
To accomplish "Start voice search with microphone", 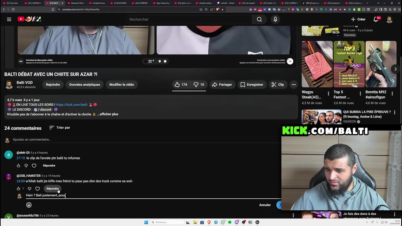I will click(x=275, y=19).
